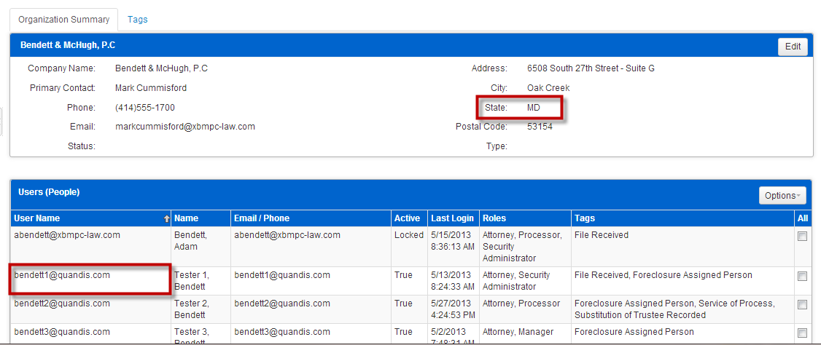Click the postal code 53154
Screen dimensions: 821x345
pyautogui.click(x=540, y=127)
